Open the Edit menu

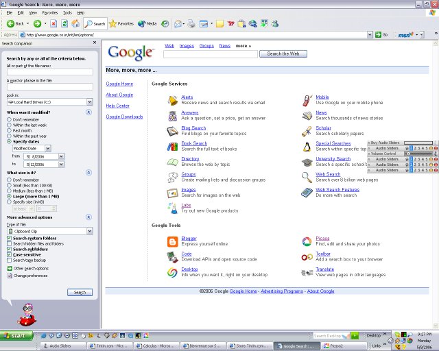(x=21, y=13)
